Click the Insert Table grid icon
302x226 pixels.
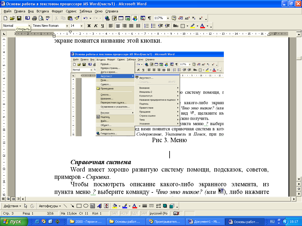point(121,18)
